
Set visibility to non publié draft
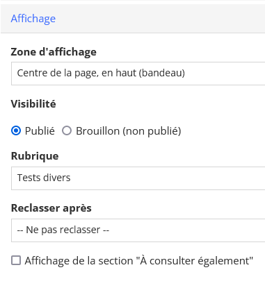pyautogui.click(x=67, y=130)
